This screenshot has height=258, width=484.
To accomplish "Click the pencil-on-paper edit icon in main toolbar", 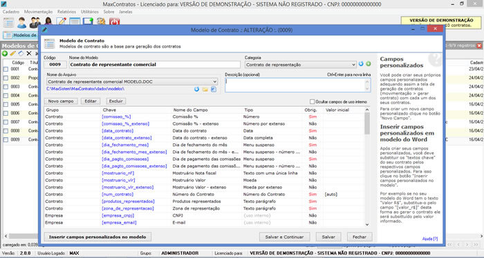I will tap(62, 22).
